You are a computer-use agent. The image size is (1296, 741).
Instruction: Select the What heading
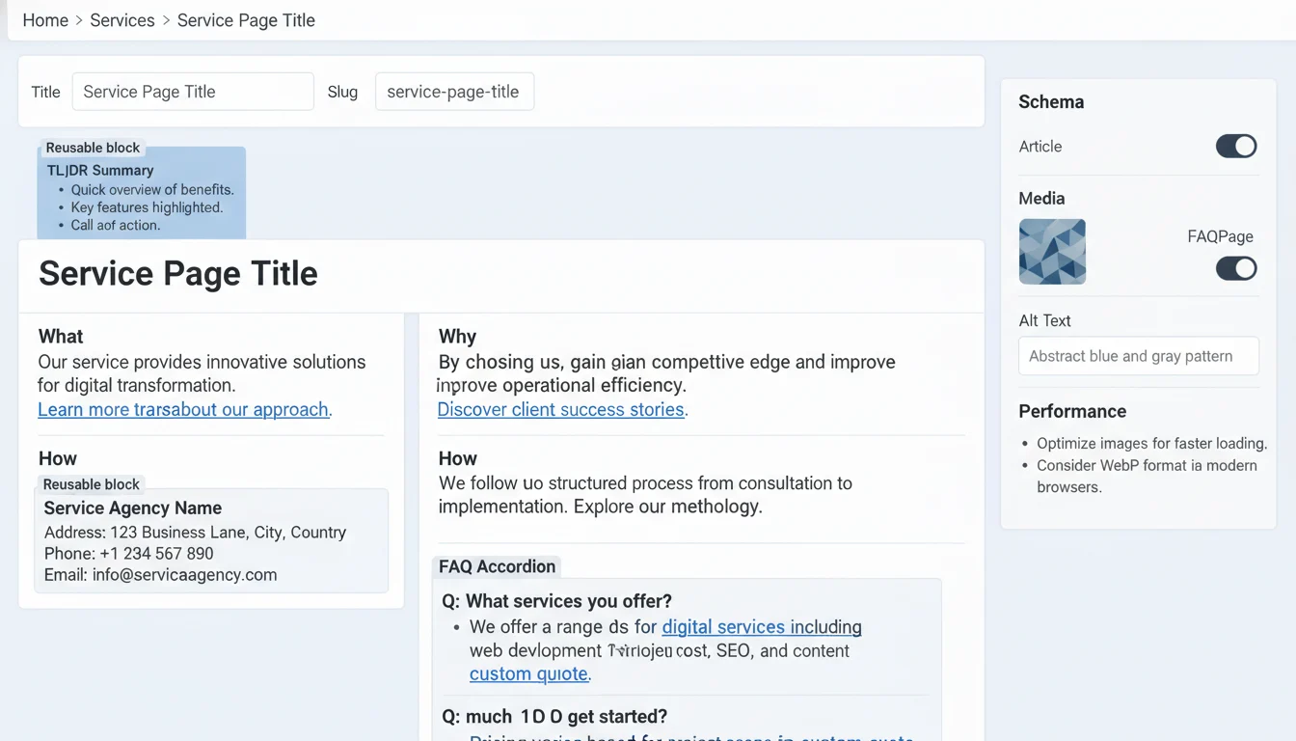(61, 337)
